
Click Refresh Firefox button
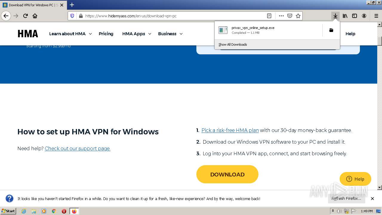346,199
